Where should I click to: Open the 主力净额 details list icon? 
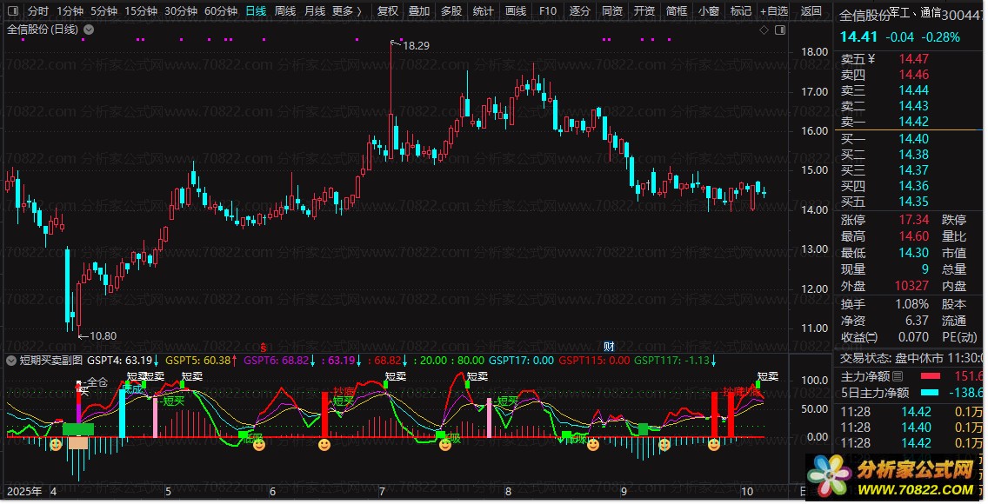tap(898, 376)
